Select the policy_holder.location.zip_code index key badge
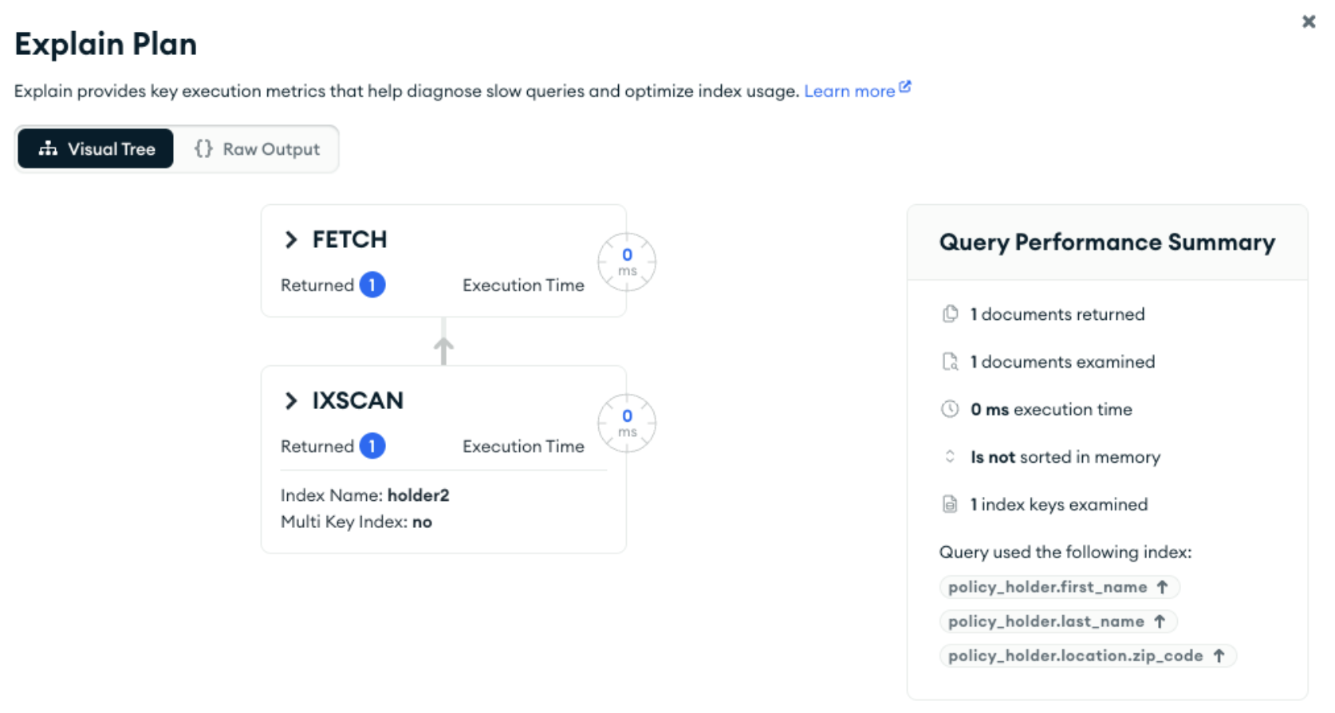The width and height of the screenshot is (1335, 713). click(1086, 656)
